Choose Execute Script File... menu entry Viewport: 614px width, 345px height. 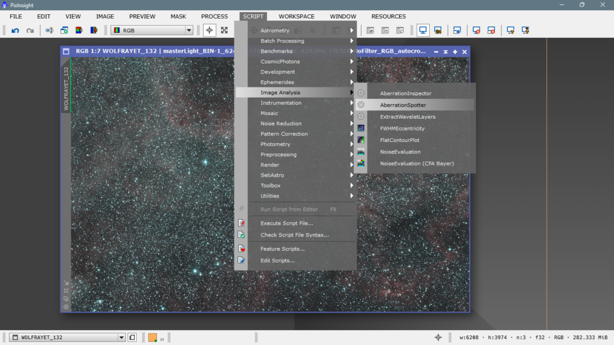tap(296, 223)
